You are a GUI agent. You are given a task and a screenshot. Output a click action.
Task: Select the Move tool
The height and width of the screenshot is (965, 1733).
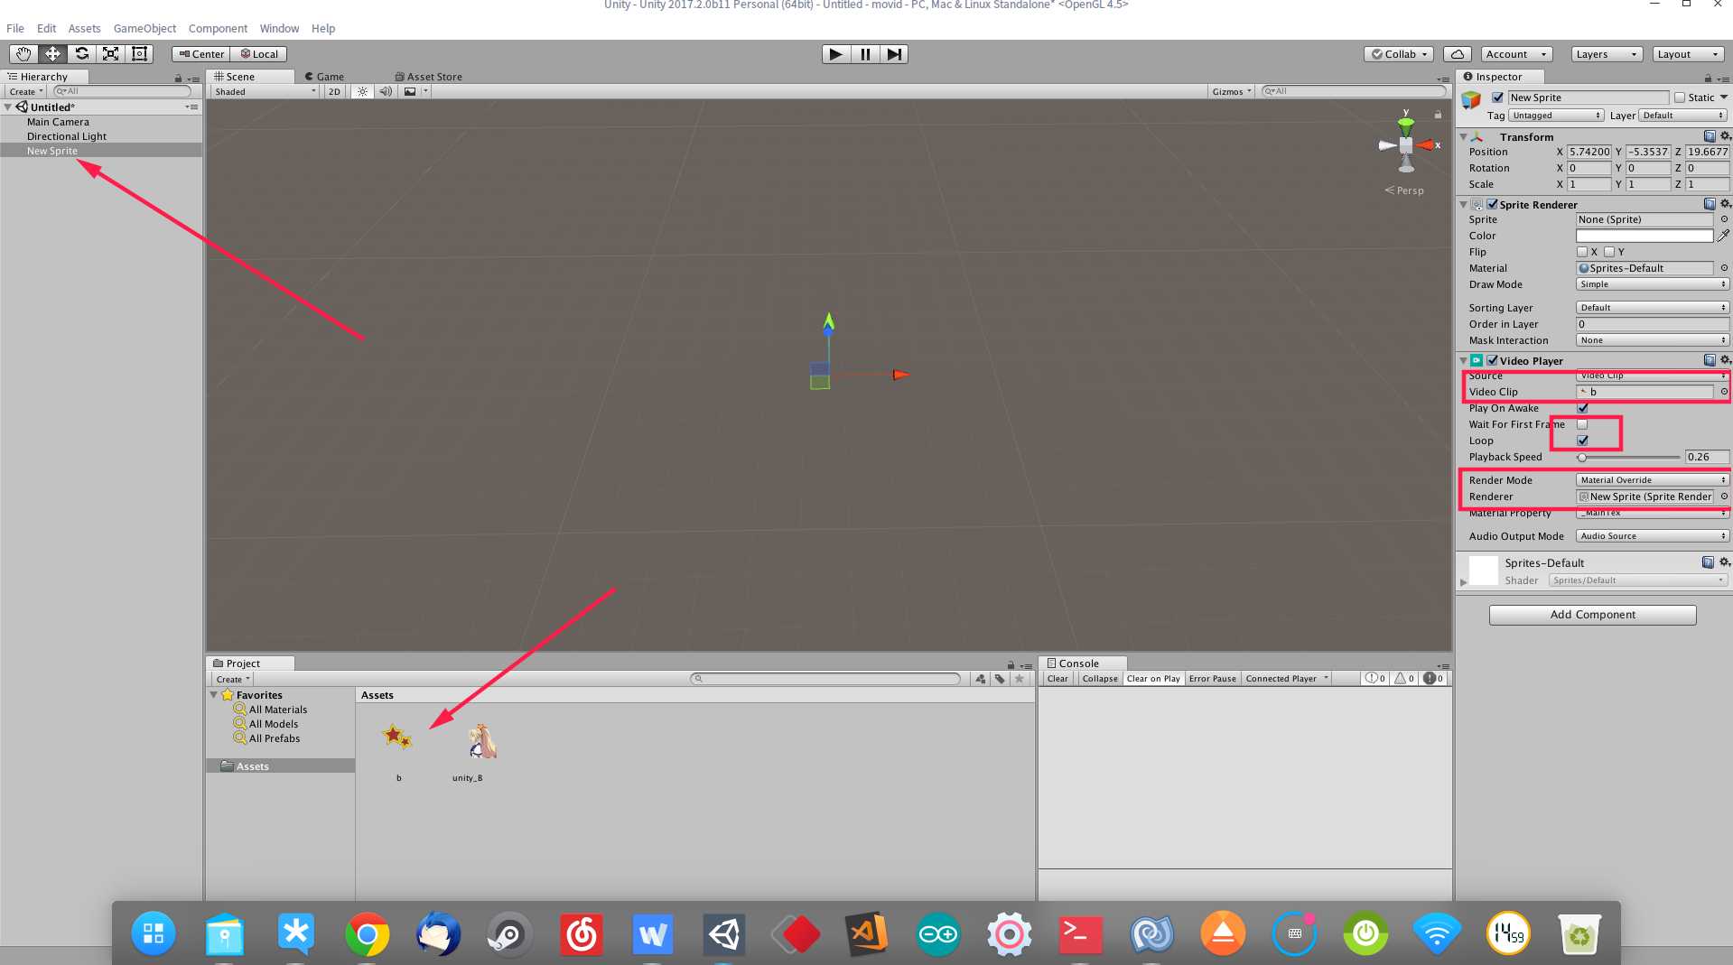coord(52,54)
